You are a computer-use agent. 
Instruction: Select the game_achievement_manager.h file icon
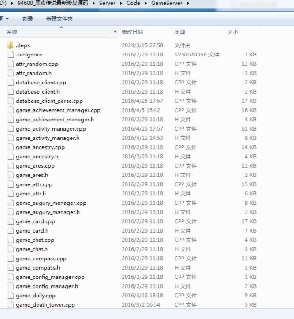[11, 120]
